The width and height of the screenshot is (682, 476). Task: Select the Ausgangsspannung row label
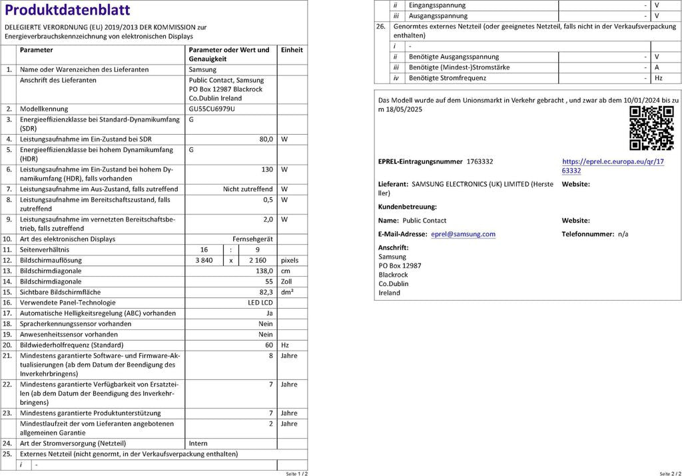tap(438, 16)
